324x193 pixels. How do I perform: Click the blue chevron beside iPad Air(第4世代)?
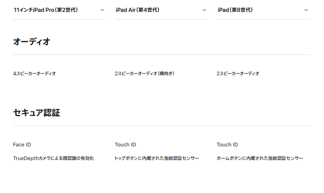click(204, 10)
